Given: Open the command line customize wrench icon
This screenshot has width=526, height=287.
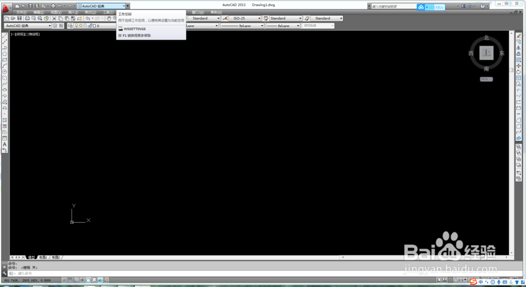Looking at the screenshot, I should [x=4, y=273].
